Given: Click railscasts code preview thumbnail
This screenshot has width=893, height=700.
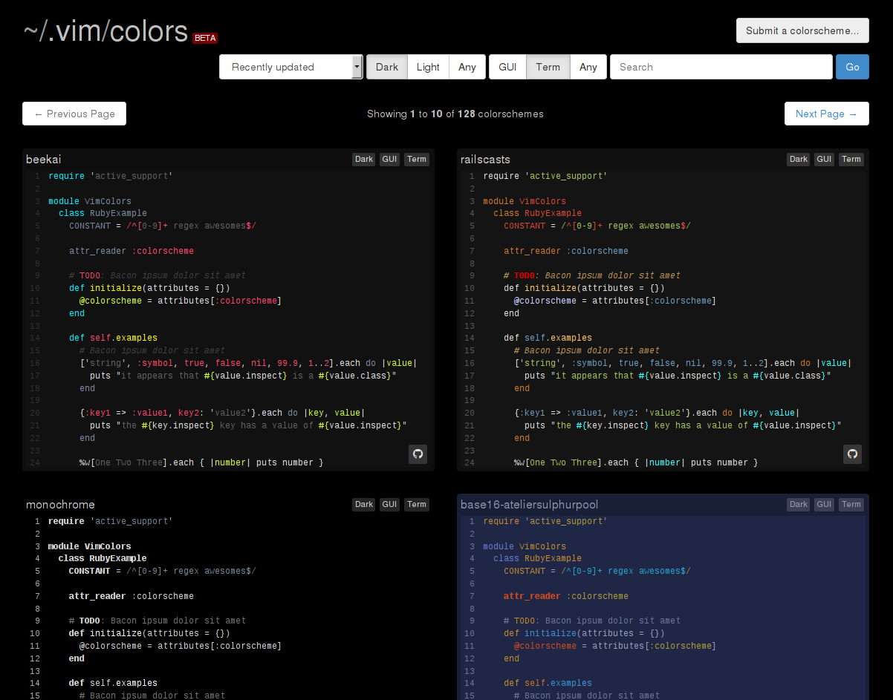Looking at the screenshot, I should [663, 319].
